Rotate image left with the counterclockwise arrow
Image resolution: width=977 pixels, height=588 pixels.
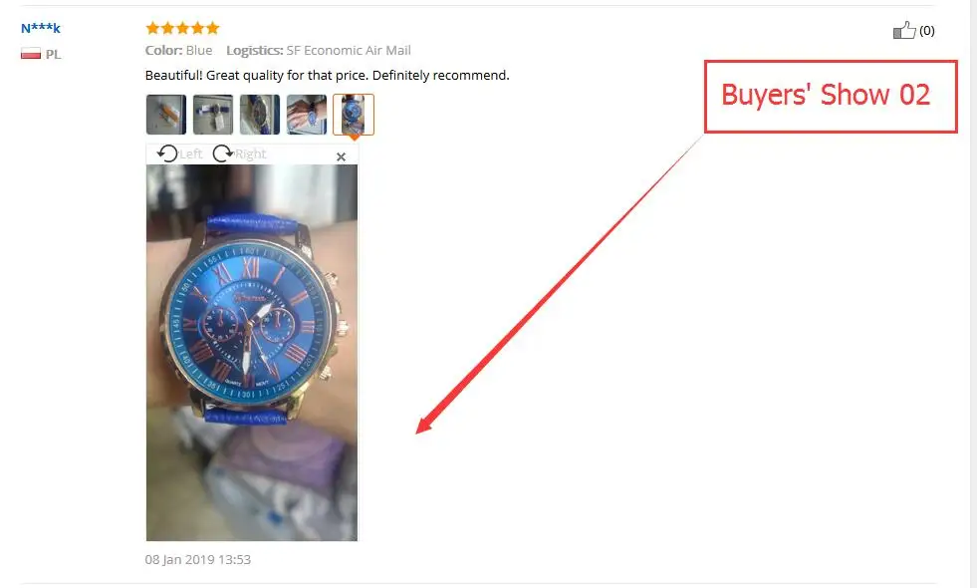tap(167, 153)
